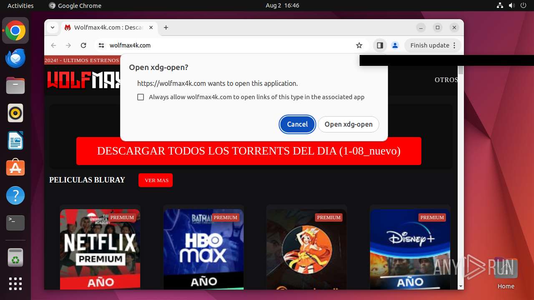Click the forward navigation arrow
534x300 pixels.
point(68,45)
